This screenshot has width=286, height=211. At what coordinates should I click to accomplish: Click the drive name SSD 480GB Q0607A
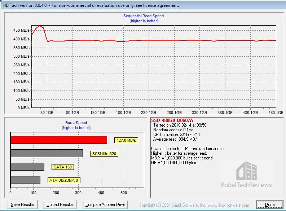click(x=172, y=120)
